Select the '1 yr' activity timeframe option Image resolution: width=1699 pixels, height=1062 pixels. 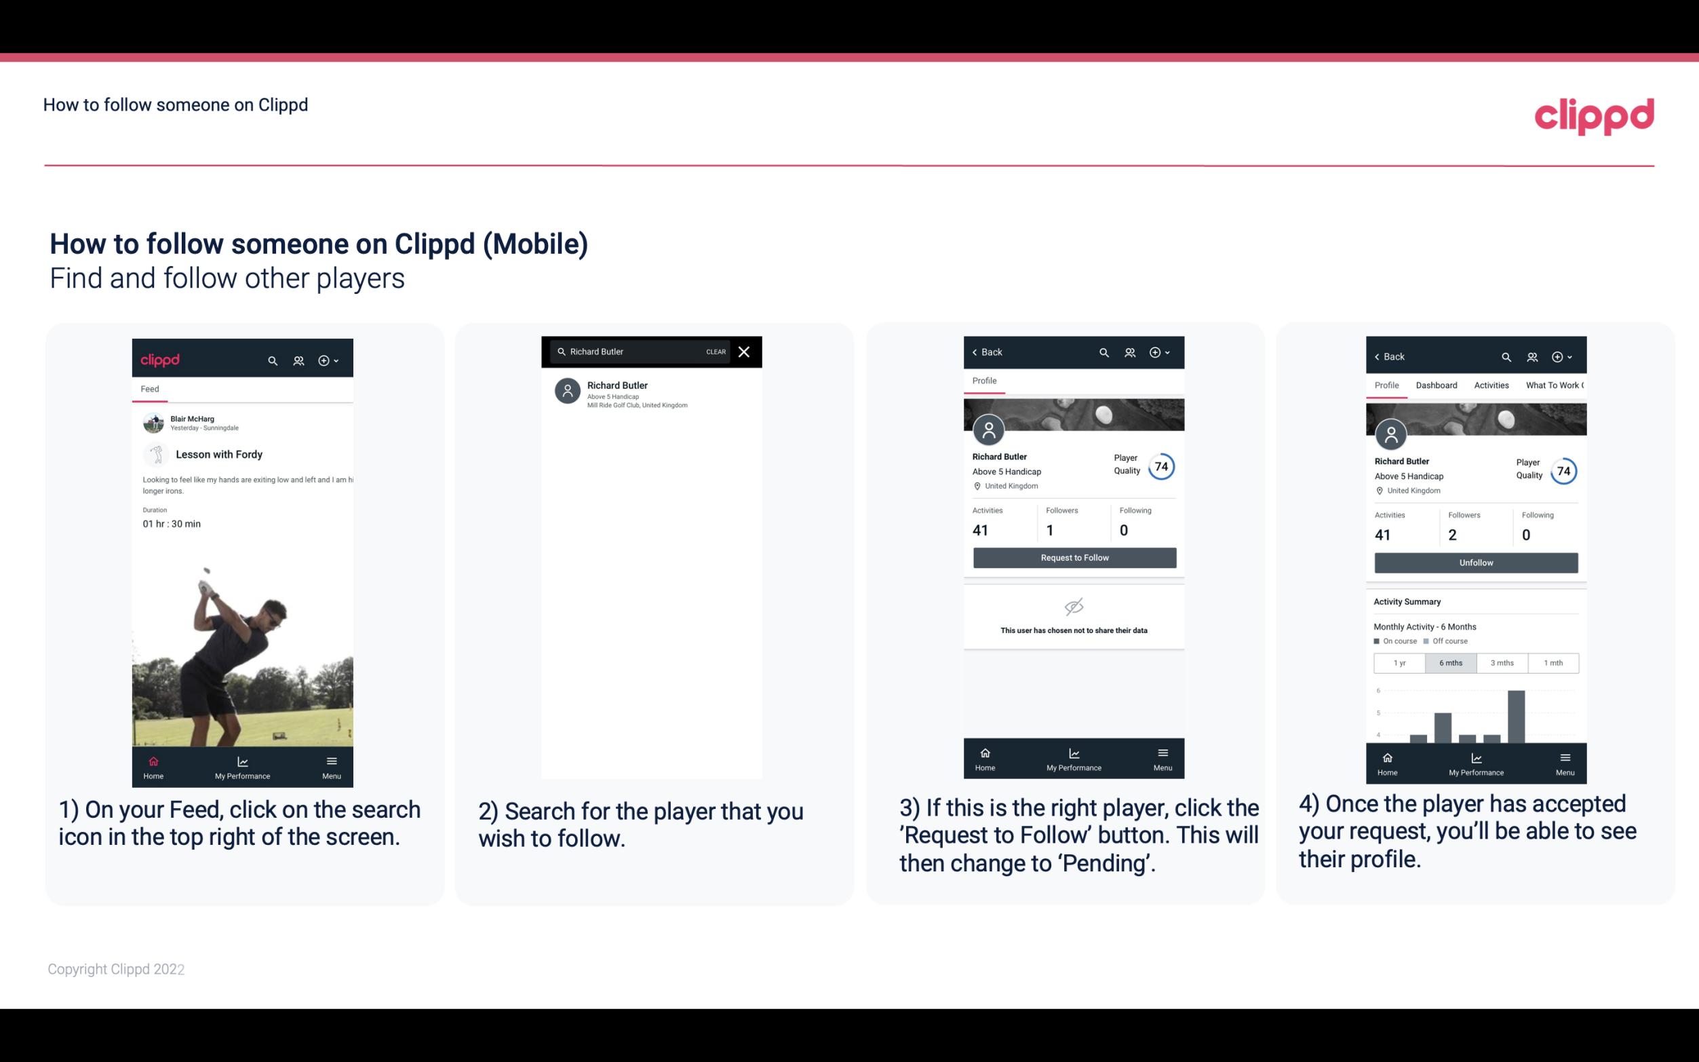1399,662
